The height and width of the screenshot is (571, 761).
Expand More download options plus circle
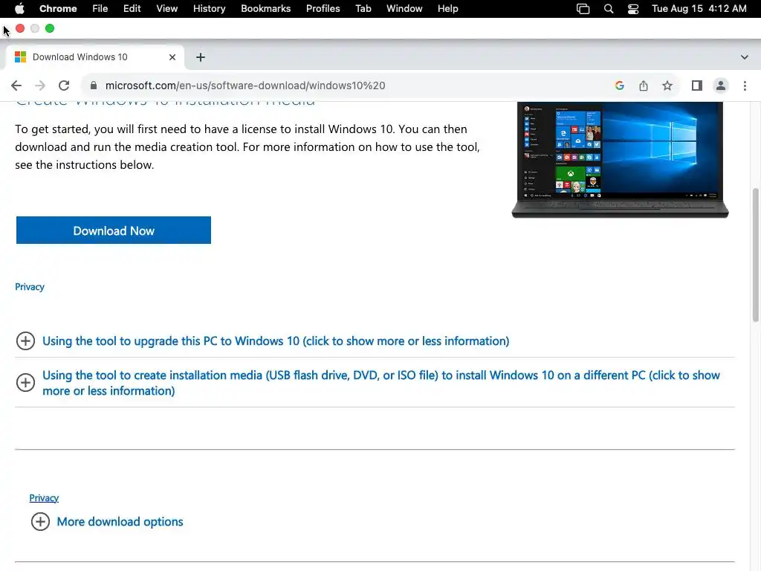40,521
